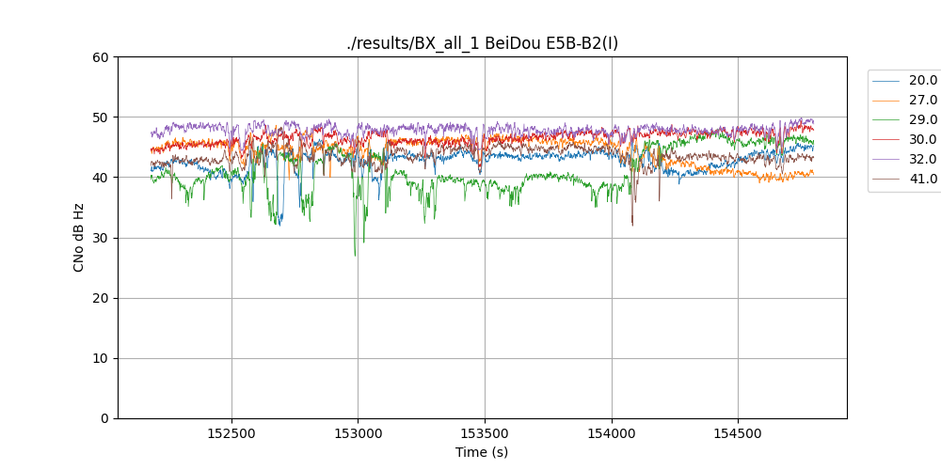Click y-axis tick label 0
Viewport: 941px width, 470px height.
tap(105, 418)
